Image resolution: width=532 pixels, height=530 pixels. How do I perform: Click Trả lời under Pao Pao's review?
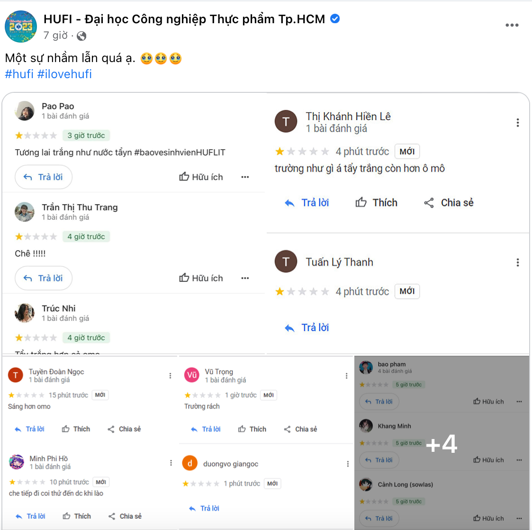(x=44, y=177)
